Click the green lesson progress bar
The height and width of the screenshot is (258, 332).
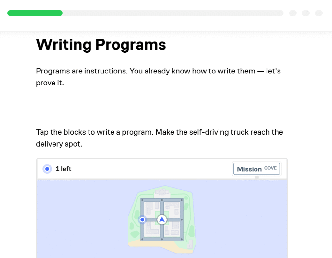[35, 13]
